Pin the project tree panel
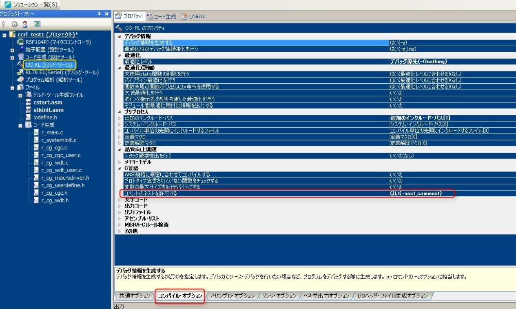Viewport: 516px width, 309px height. (x=99, y=14)
